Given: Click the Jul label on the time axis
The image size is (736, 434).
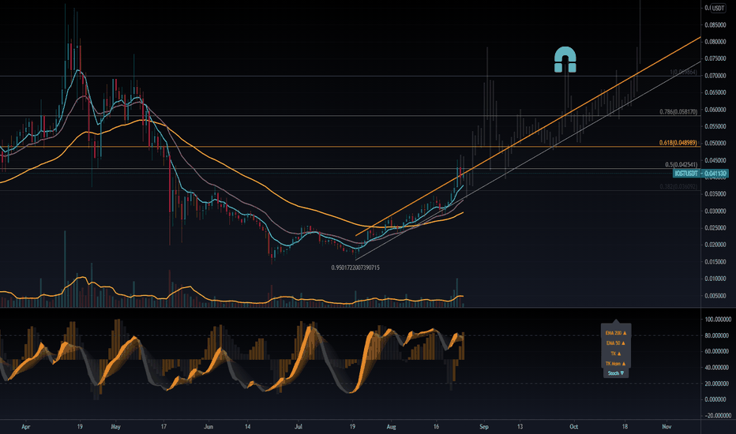Looking at the screenshot, I should [298, 427].
